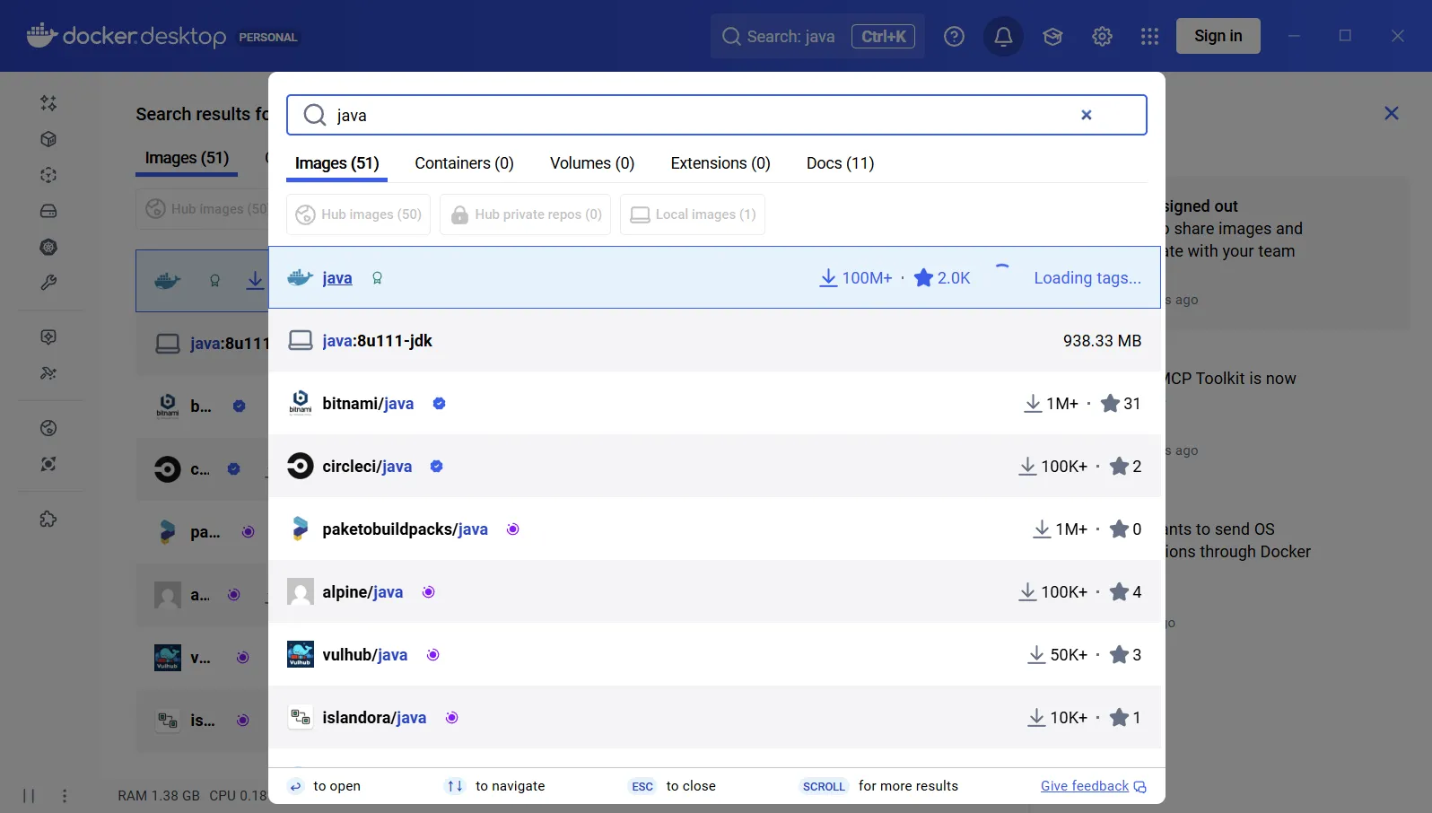Switch to the Containers (0) tab
This screenshot has height=813, width=1432.
pos(464,163)
